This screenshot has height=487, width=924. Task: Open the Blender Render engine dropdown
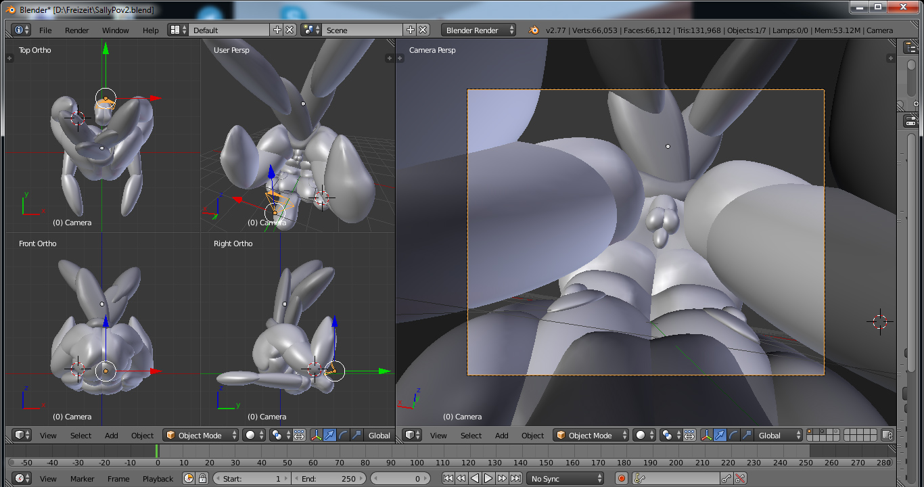479,30
